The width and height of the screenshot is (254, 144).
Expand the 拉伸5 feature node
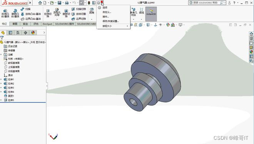pos(1,100)
